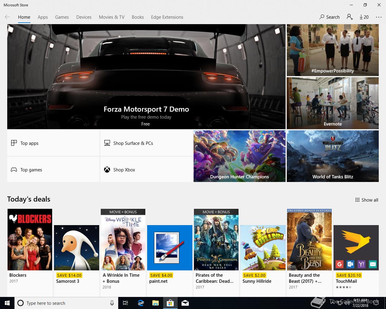The height and width of the screenshot is (309, 386).
Task: View the 20 pending downloads
Action: click(x=364, y=17)
